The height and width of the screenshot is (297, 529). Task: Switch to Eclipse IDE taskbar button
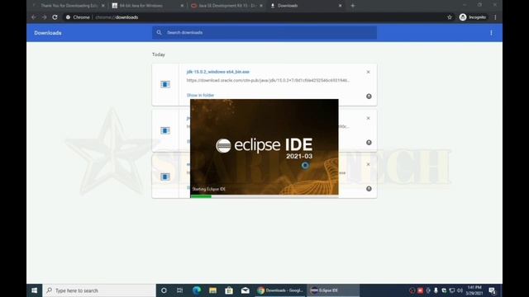[x=333, y=290]
